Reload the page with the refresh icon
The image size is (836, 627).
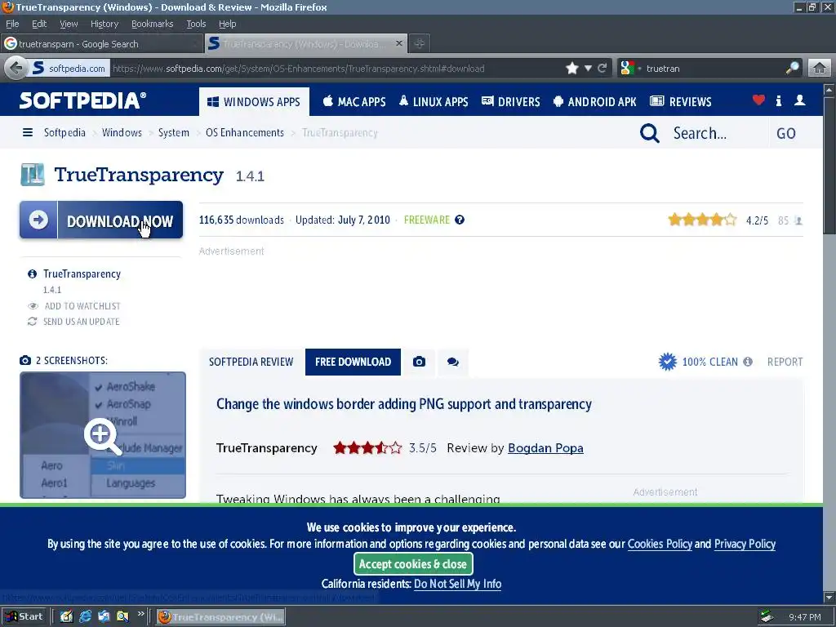point(603,69)
